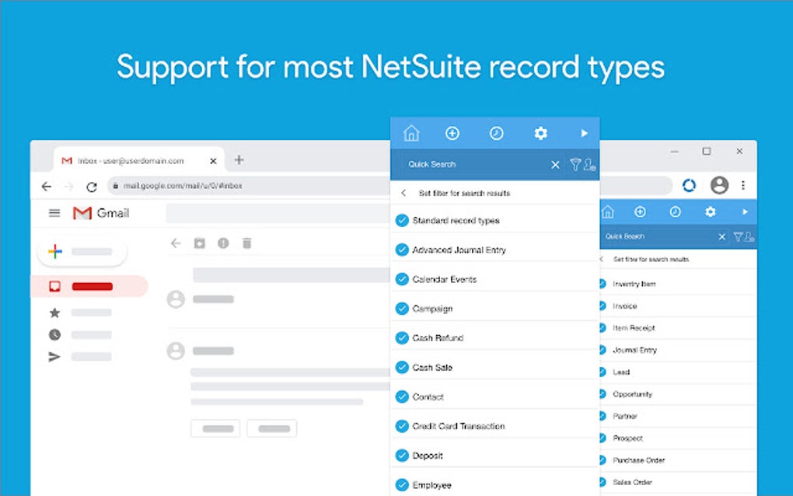Image resolution: width=793 pixels, height=496 pixels.
Task: Toggle the Contact record type off
Action: (402, 396)
